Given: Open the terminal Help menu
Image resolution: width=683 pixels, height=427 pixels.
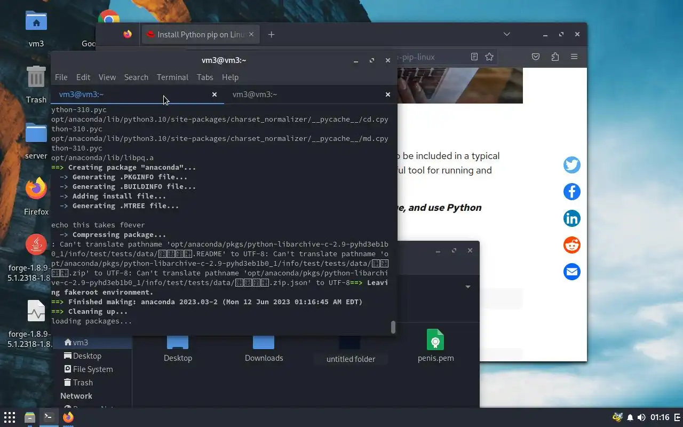Looking at the screenshot, I should click(230, 77).
